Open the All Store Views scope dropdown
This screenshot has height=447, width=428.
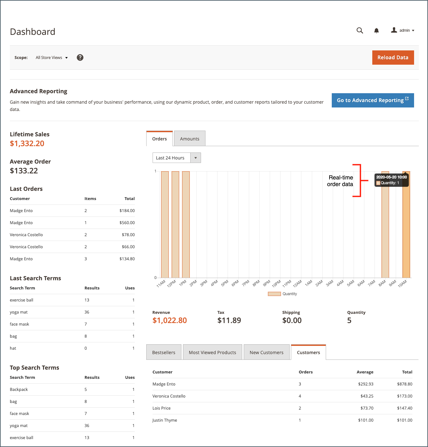(52, 58)
